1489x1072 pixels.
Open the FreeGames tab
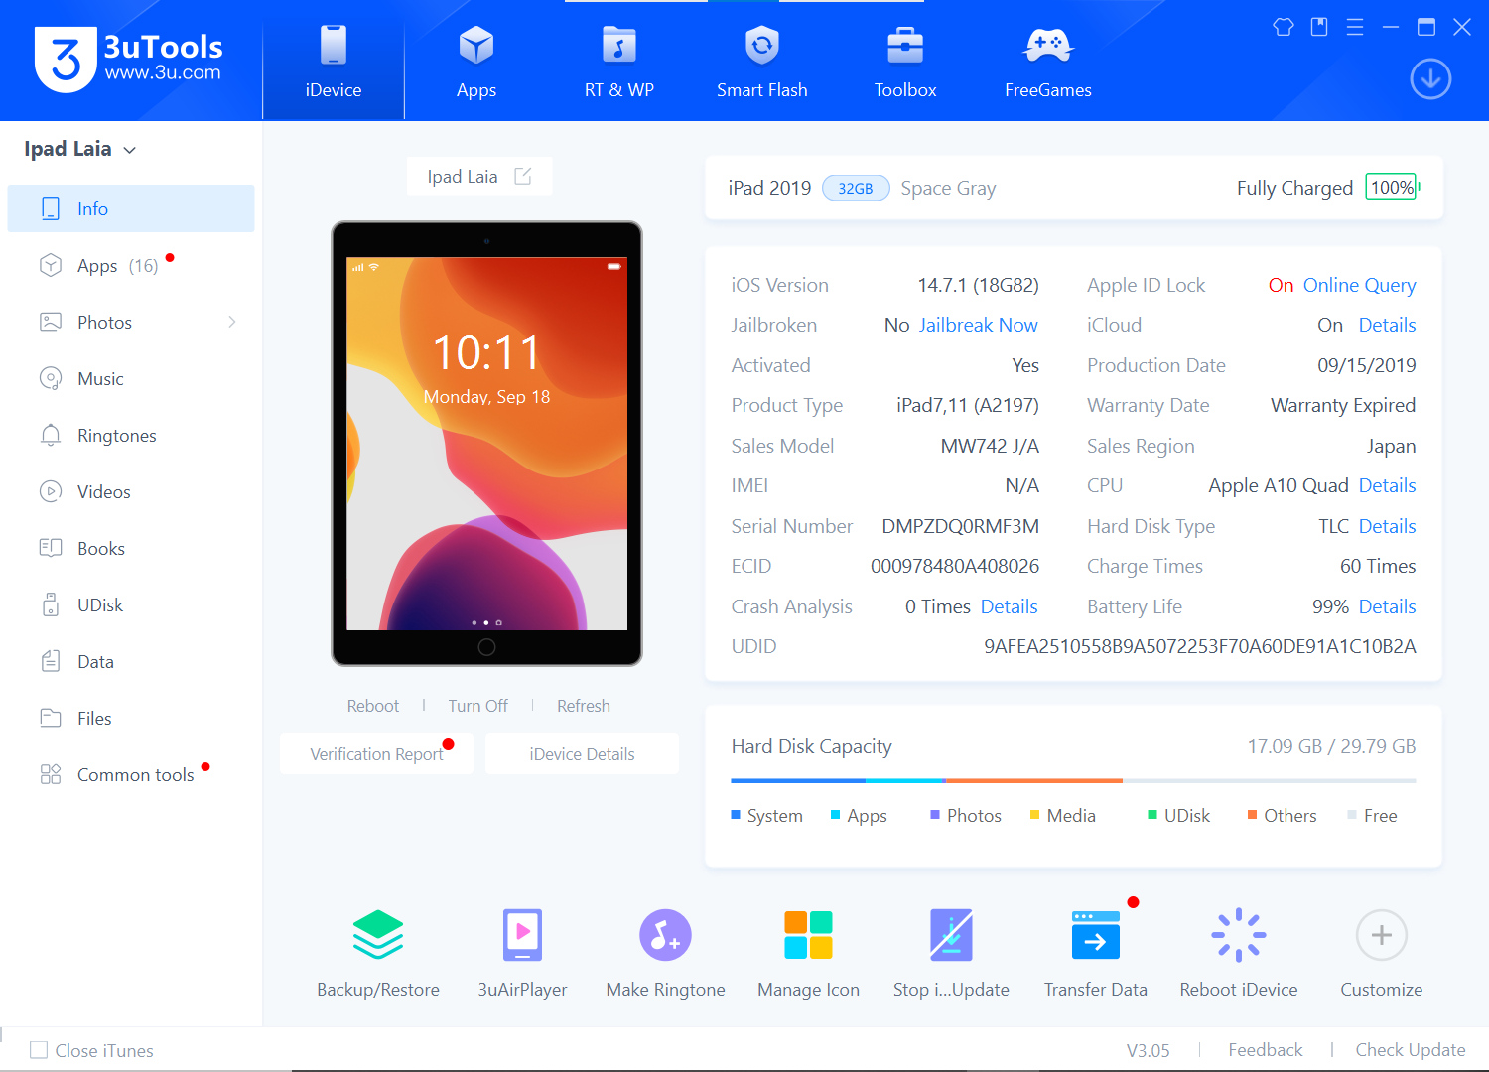[x=1048, y=62]
